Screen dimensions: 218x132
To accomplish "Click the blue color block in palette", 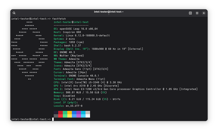I will click(x=74, y=112).
